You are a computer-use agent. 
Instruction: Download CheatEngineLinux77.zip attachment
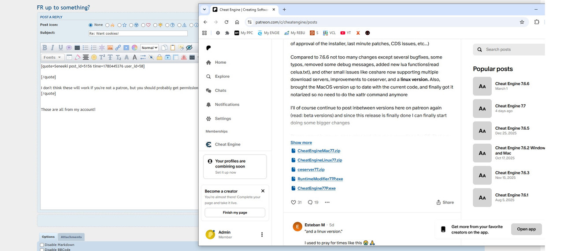coord(319,160)
